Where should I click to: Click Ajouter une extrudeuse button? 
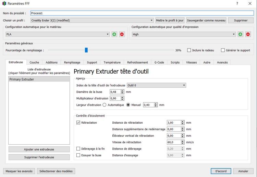[x=39, y=150]
